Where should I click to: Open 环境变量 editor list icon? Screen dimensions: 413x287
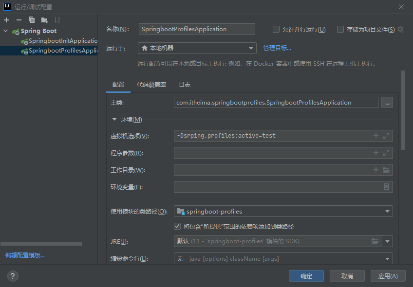386,187
